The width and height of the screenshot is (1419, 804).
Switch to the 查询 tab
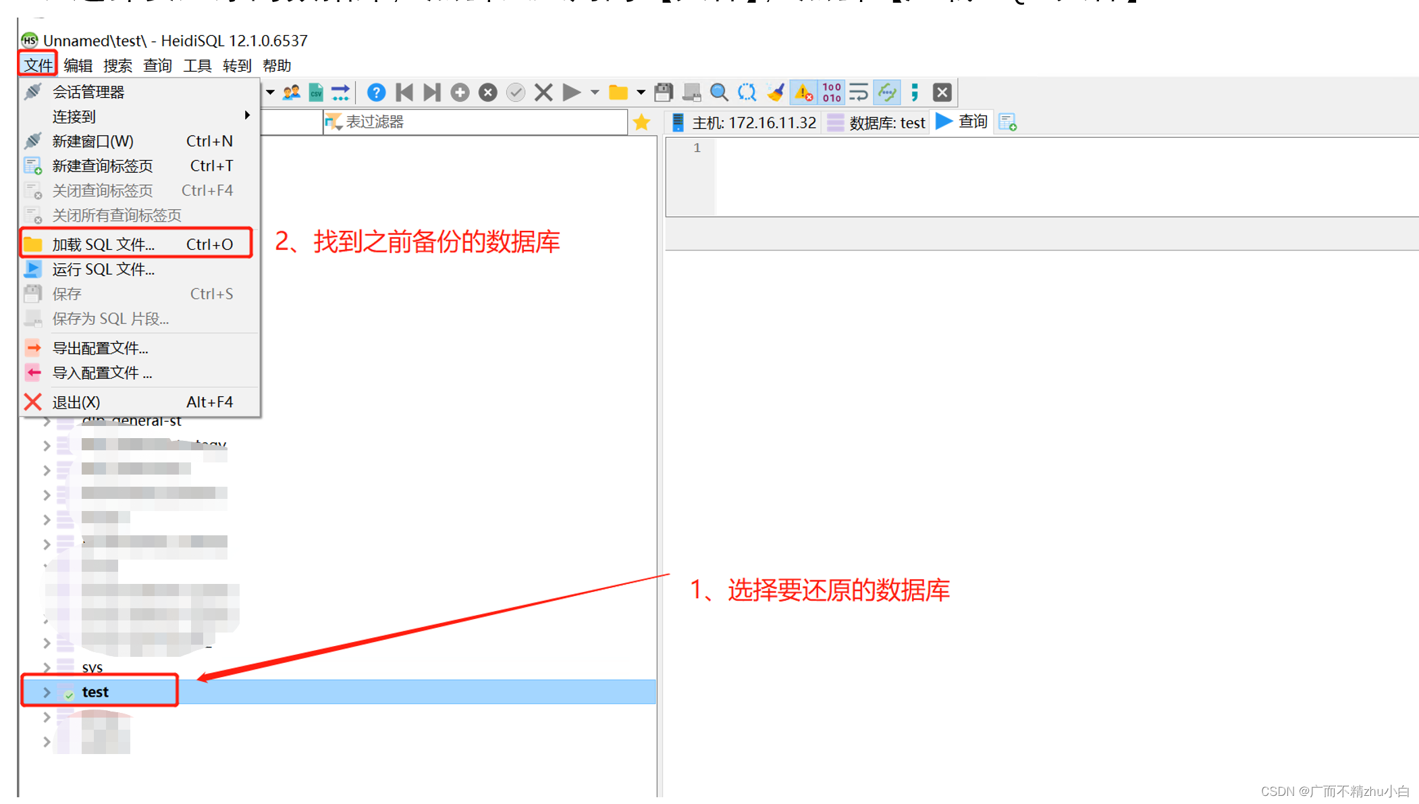point(962,122)
